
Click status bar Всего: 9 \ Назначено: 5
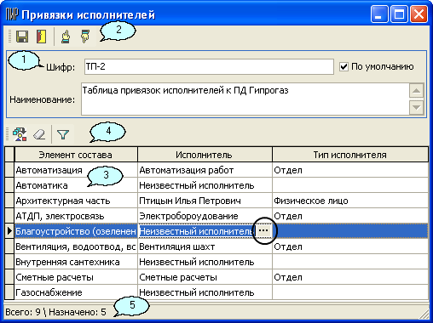coord(55,312)
